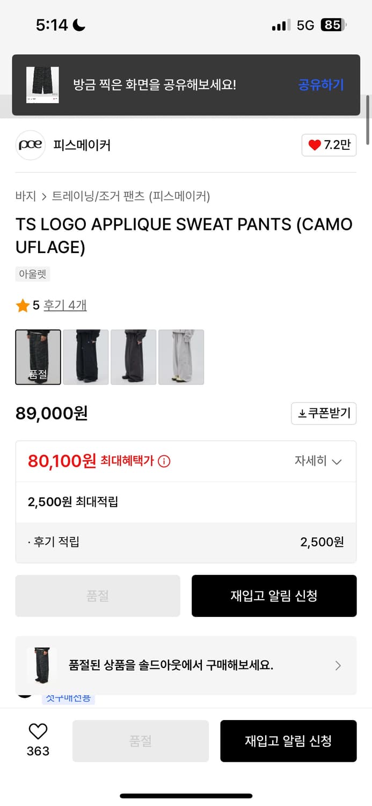Screen dimensions: 372x806
Task: Select the 바지 category link
Action: click(23, 197)
